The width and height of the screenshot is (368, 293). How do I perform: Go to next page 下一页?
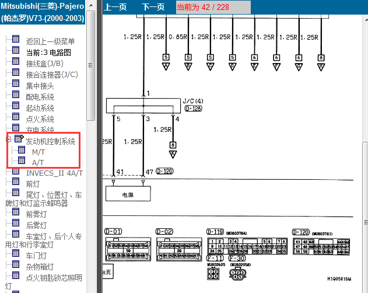click(x=153, y=7)
